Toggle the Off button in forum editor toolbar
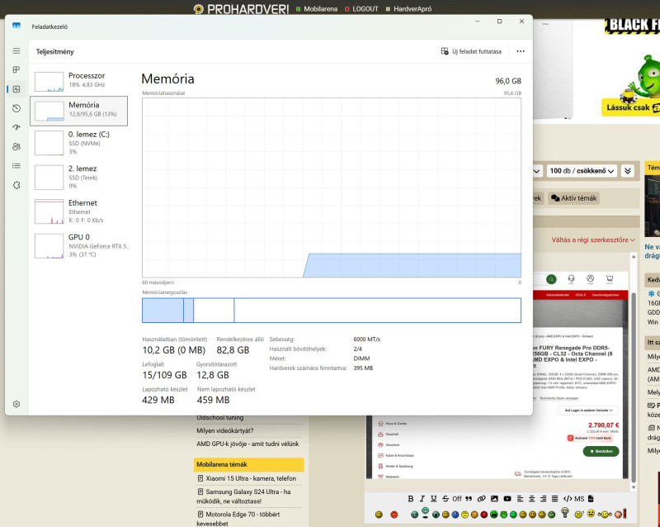The image size is (660, 527). (x=457, y=499)
